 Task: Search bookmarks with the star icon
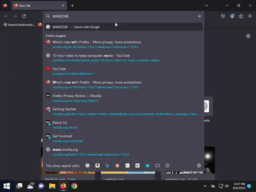[147, 165]
